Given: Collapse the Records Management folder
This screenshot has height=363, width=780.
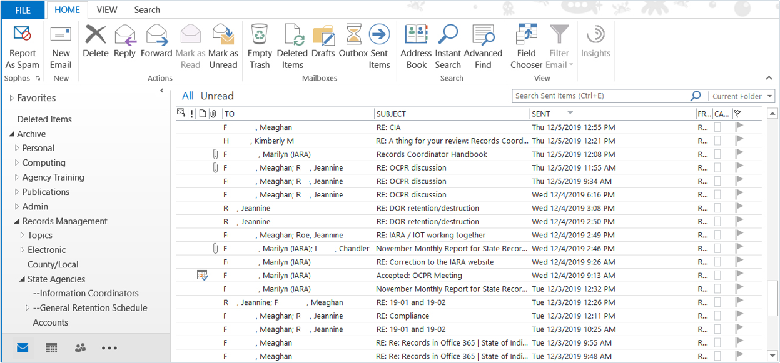Looking at the screenshot, I should pyautogui.click(x=18, y=221).
